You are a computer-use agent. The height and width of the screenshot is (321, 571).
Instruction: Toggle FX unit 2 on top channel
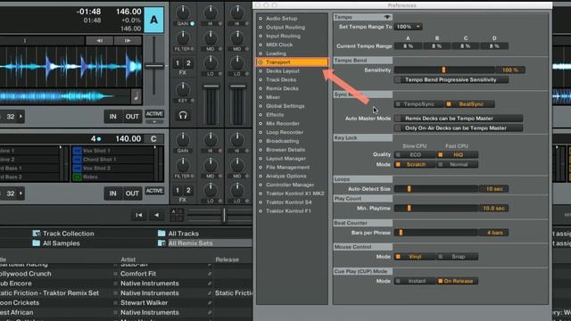tap(188, 63)
